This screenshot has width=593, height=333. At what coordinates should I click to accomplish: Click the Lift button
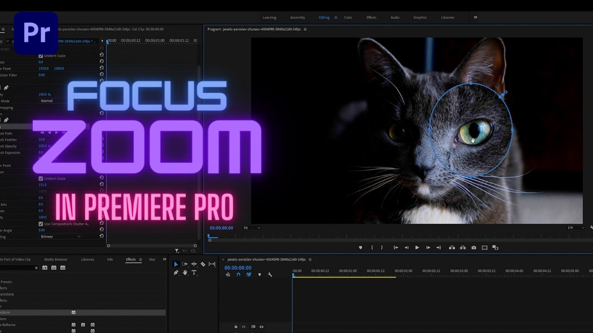coord(452,247)
